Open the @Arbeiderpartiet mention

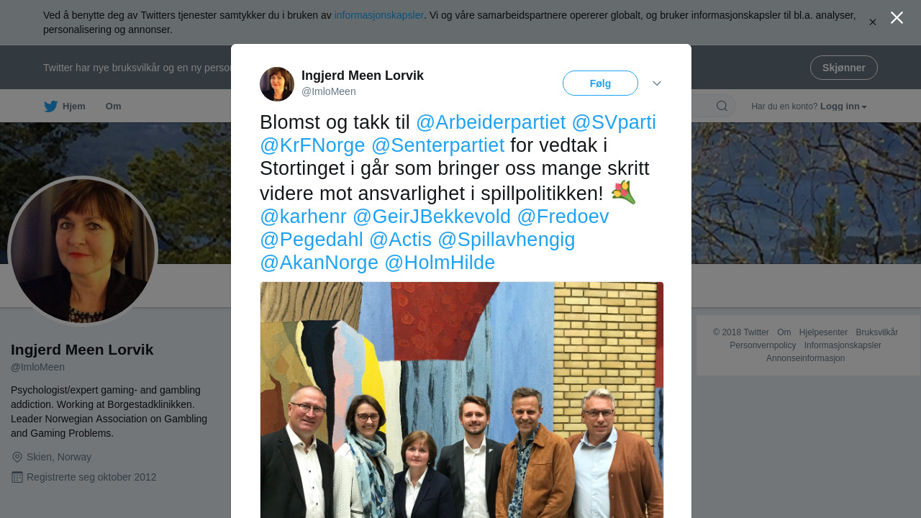(491, 122)
